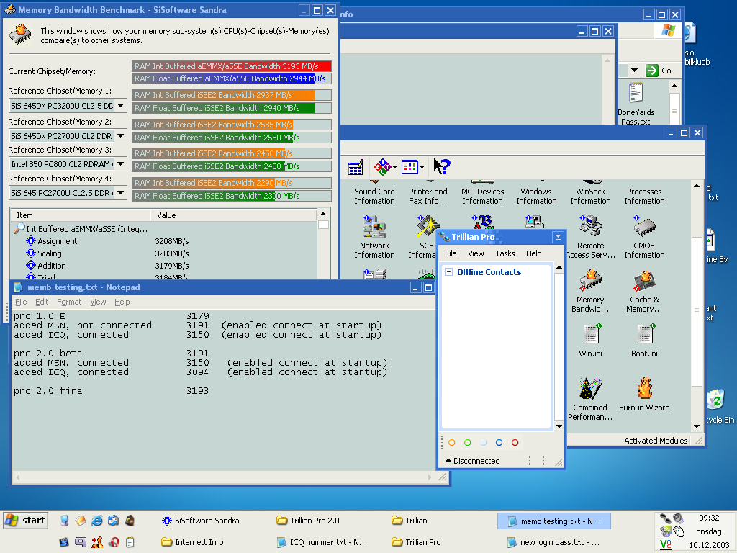Click the mouse icon in system tray

coord(679,531)
